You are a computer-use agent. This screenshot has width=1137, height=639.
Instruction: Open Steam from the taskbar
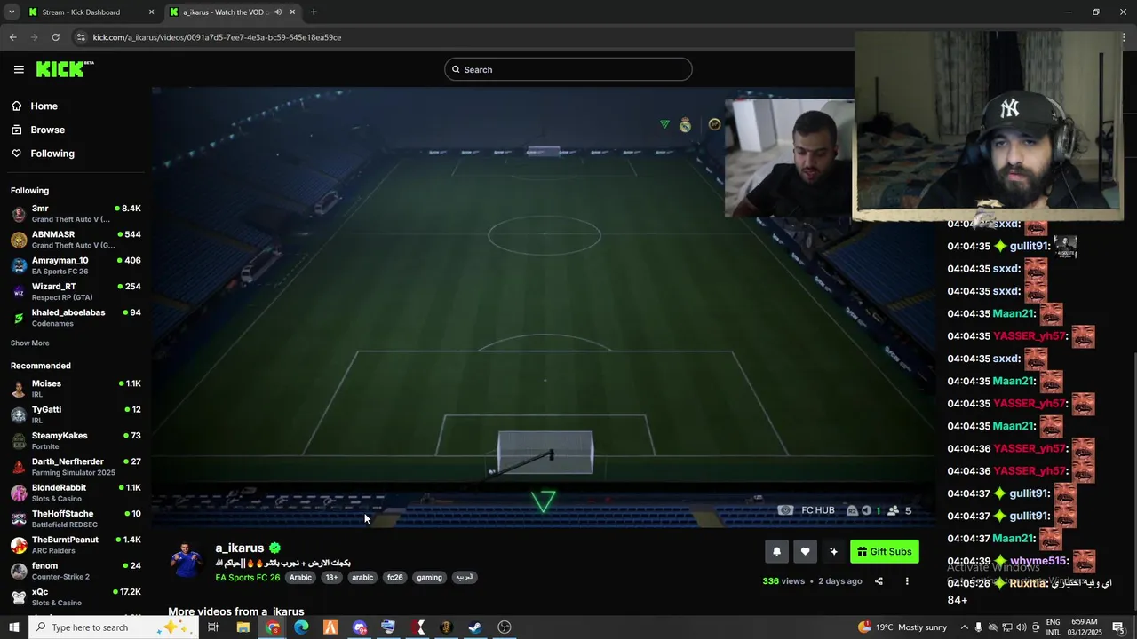tap(475, 627)
